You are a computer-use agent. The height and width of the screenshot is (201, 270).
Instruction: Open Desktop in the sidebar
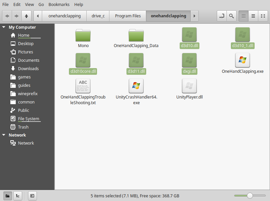(27, 44)
